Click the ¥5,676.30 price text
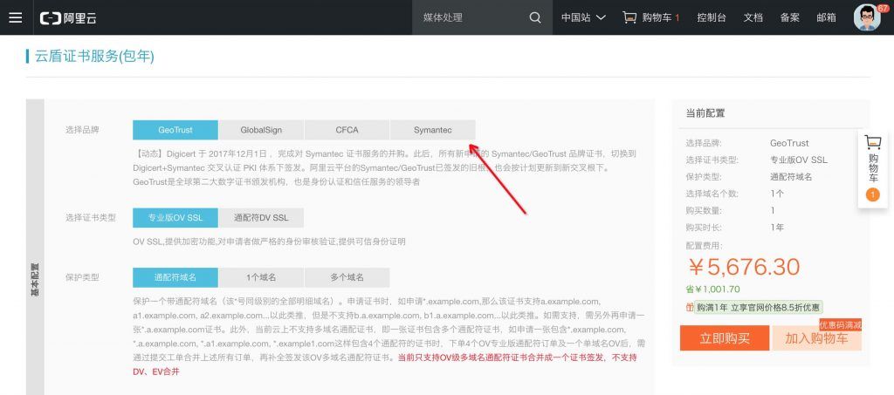The height and width of the screenshot is (395, 894). (x=744, y=266)
